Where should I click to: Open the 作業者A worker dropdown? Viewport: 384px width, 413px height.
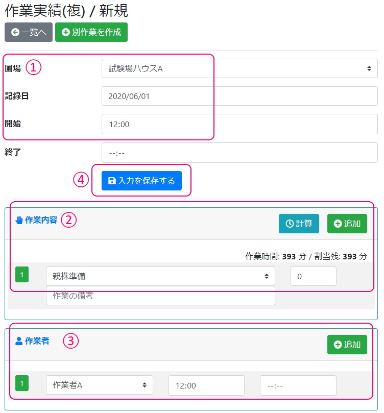click(x=100, y=385)
